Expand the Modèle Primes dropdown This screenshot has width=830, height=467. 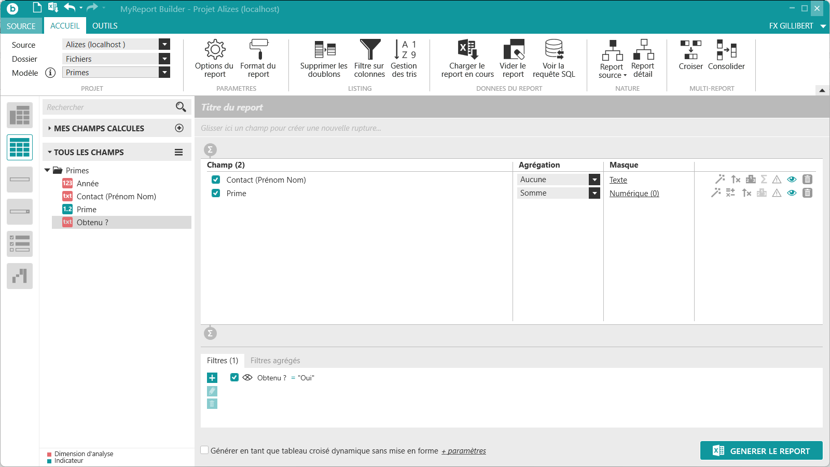pyautogui.click(x=164, y=73)
